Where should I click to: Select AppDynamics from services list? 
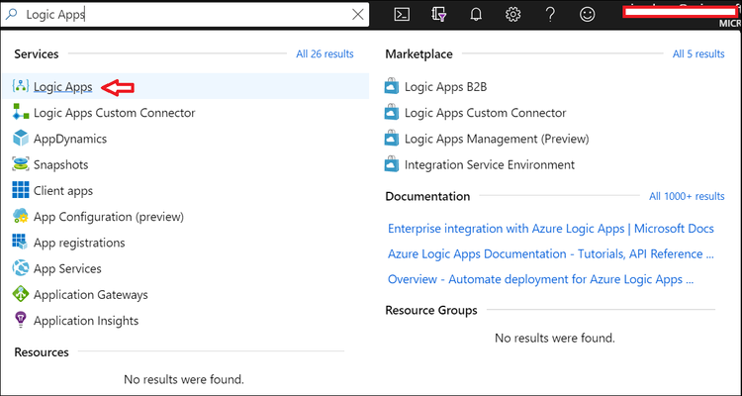(x=69, y=139)
